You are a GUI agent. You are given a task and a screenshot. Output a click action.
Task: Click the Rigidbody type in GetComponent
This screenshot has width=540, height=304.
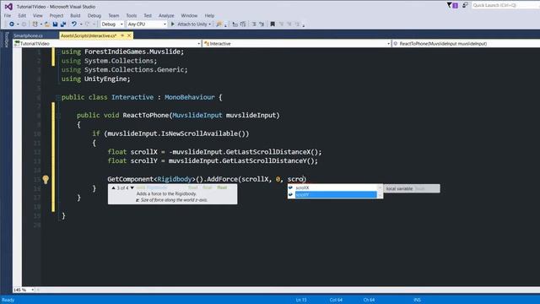(x=175, y=179)
